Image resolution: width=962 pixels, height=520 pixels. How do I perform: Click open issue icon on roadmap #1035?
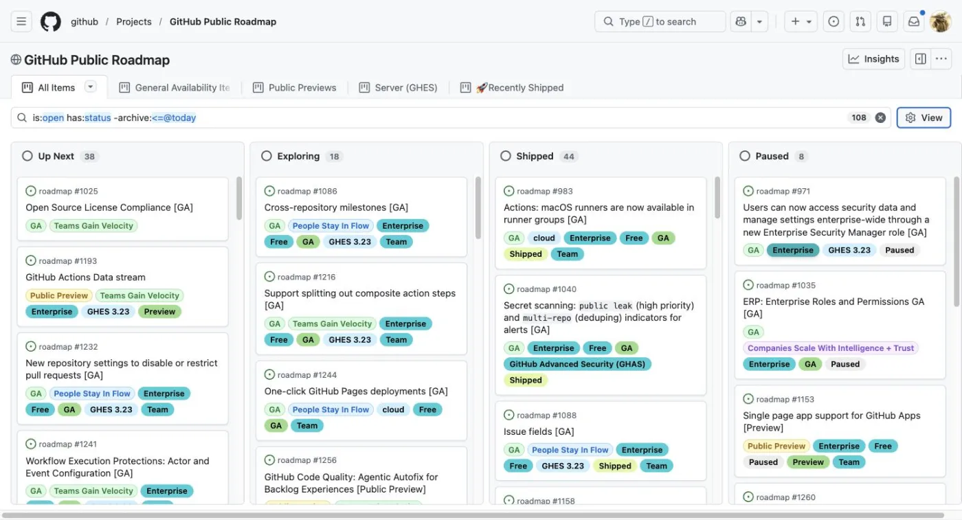pyautogui.click(x=748, y=285)
